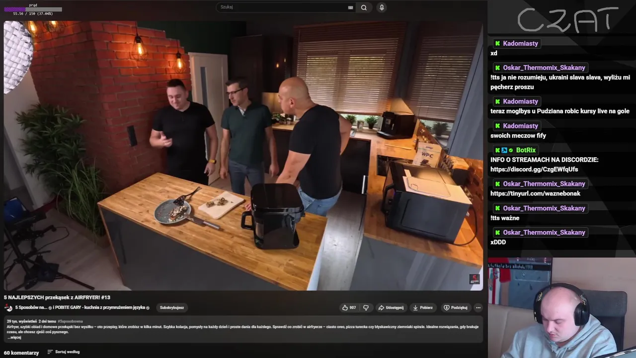Click the '55.56 / 150 (37.04%)' value text
The height and width of the screenshot is (358, 636).
click(33, 13)
